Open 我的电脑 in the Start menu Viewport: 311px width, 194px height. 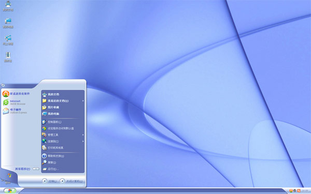coord(63,114)
